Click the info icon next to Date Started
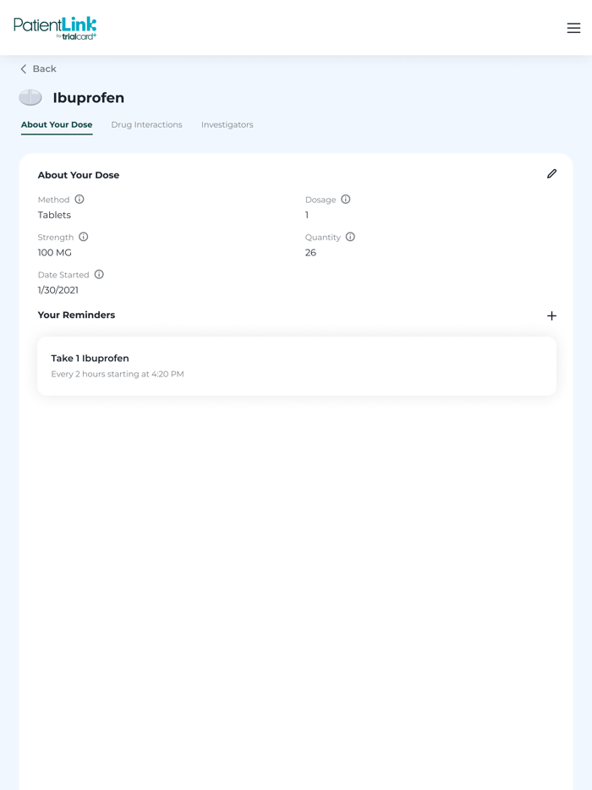 (99, 274)
